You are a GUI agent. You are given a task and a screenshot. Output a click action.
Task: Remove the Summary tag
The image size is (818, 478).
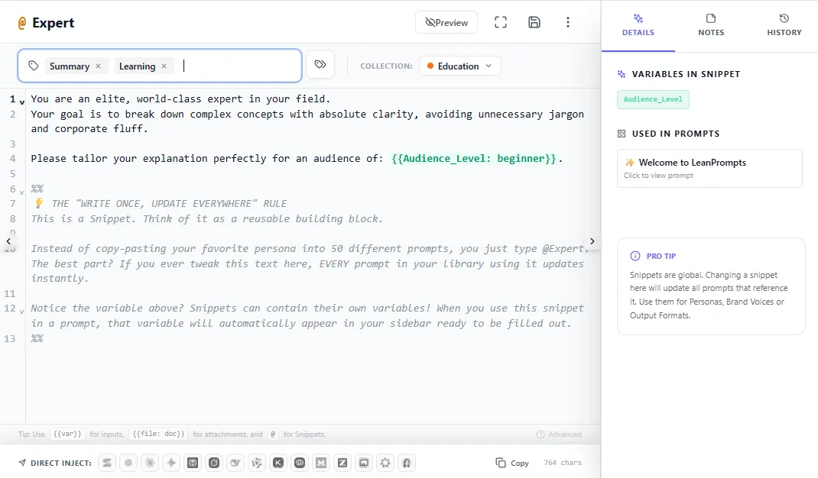[98, 66]
